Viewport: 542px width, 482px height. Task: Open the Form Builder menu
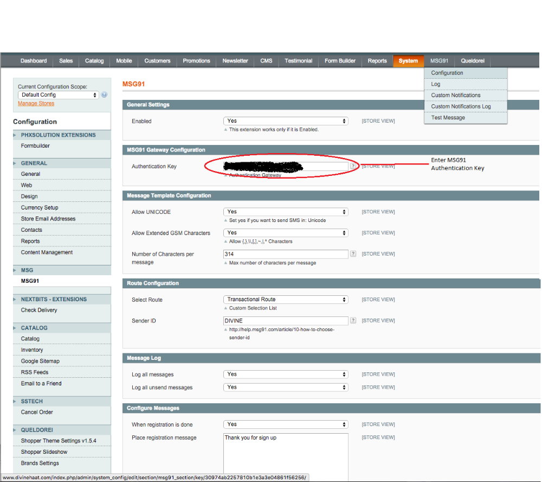(340, 61)
